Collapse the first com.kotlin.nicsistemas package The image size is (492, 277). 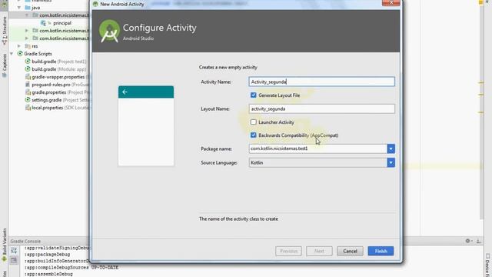coord(27,15)
